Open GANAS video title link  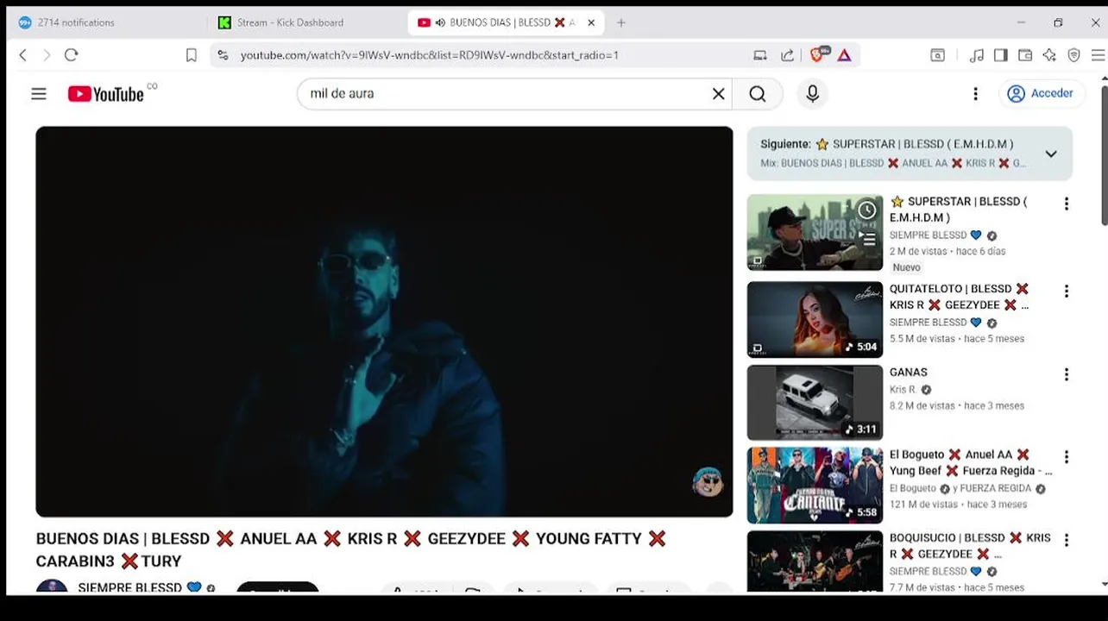click(x=909, y=373)
